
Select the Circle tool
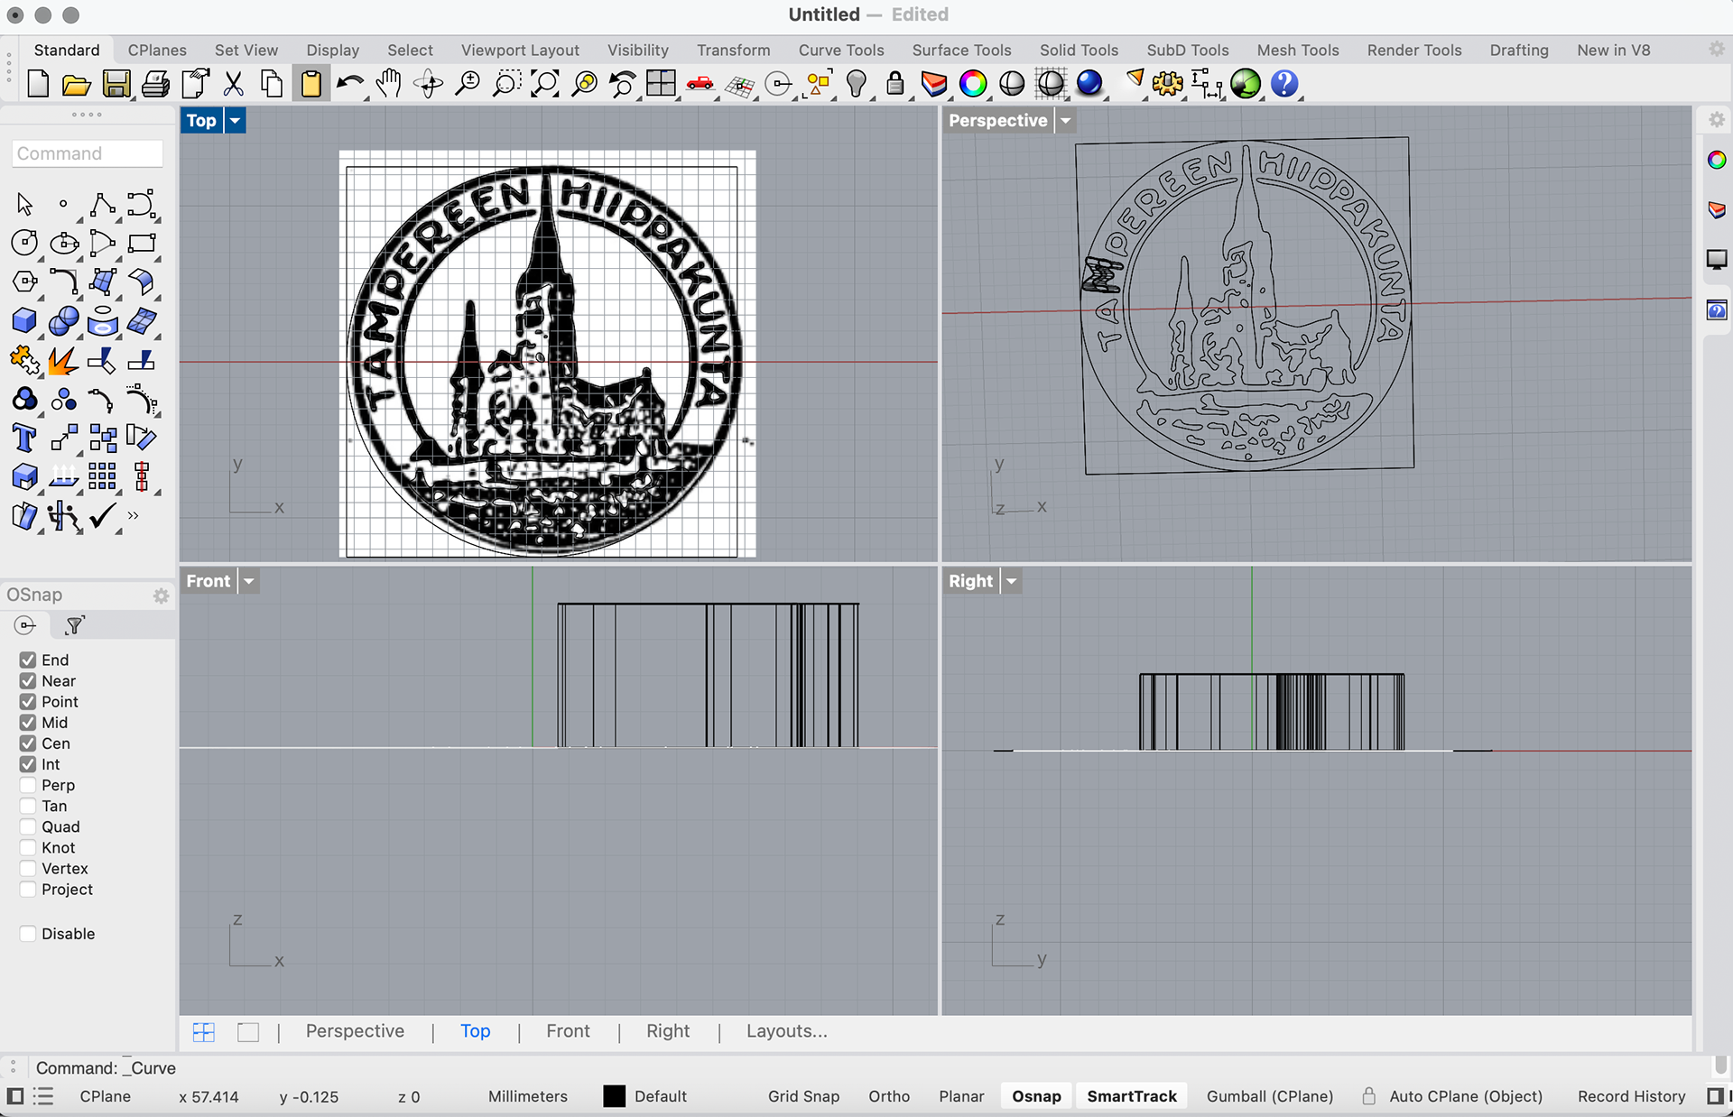[x=24, y=243]
